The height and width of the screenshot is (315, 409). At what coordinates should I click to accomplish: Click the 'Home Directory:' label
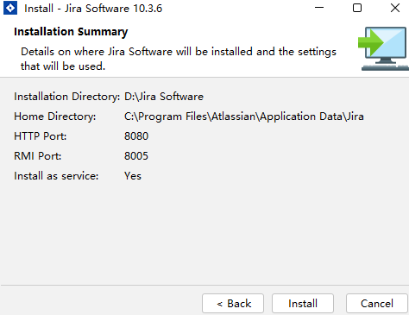pyautogui.click(x=55, y=117)
